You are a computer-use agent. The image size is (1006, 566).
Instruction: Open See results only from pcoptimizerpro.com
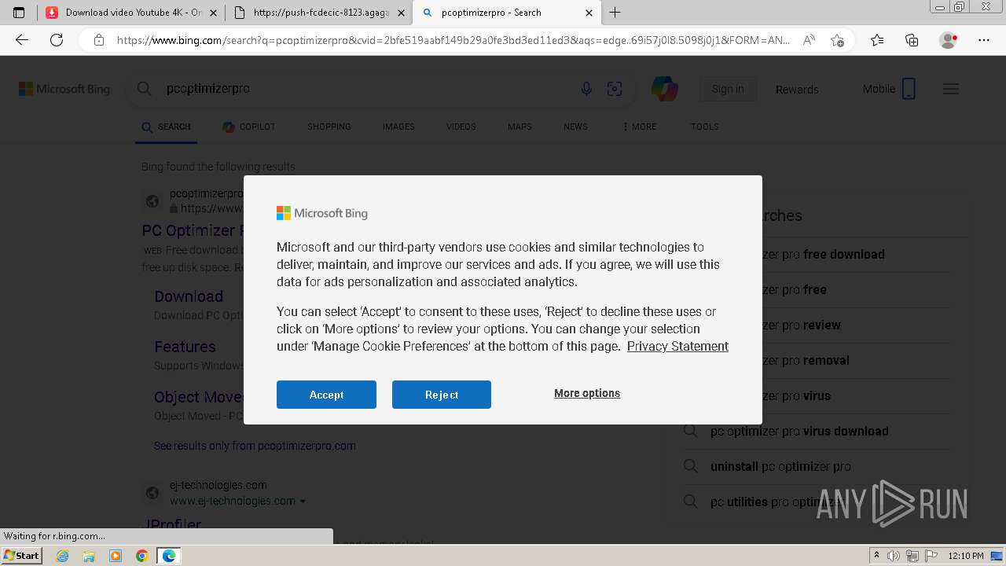(x=255, y=446)
